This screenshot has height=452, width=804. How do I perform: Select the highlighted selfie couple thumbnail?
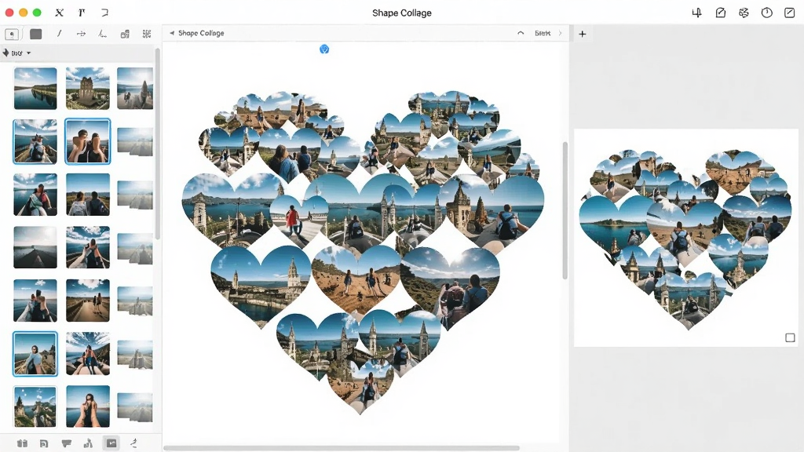pos(88,141)
